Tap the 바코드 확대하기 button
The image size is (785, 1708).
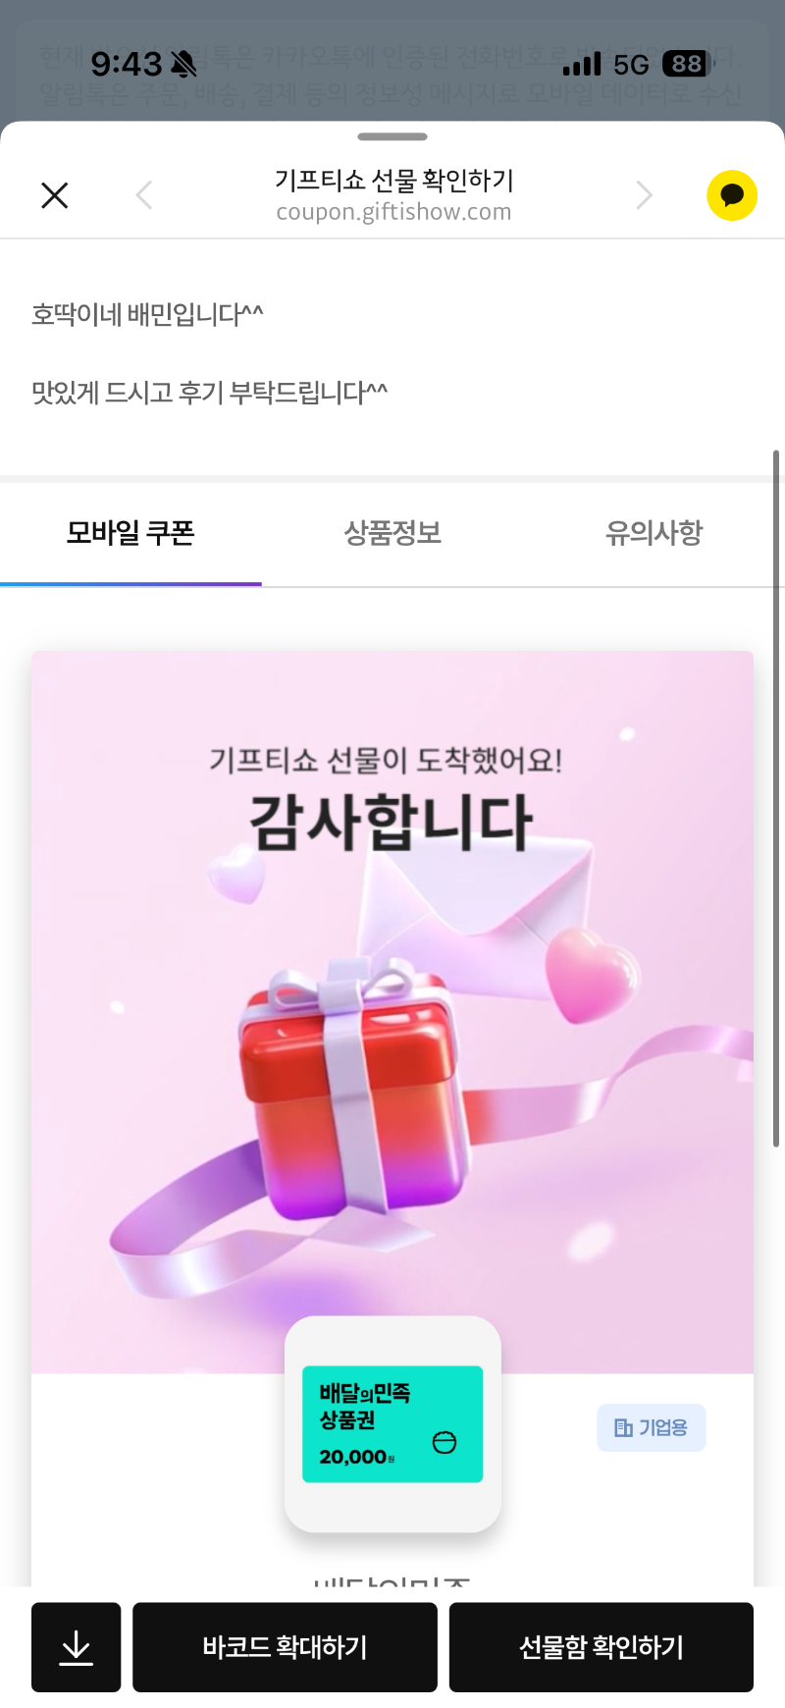(285, 1647)
